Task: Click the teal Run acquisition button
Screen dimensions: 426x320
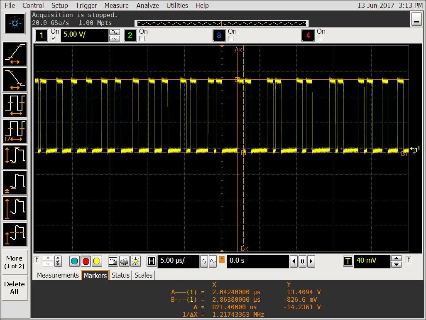Action: pyautogui.click(x=74, y=261)
